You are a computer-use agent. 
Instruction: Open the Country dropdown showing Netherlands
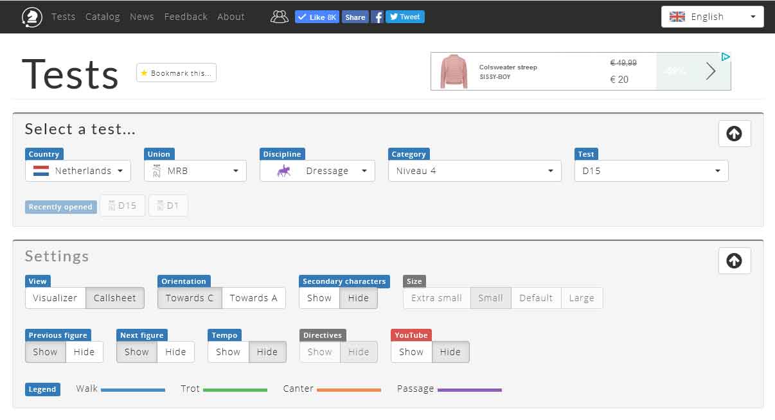[78, 171]
